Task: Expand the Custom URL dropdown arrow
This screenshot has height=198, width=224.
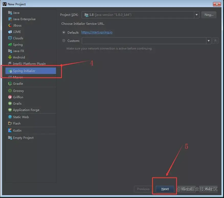Action: point(209,41)
